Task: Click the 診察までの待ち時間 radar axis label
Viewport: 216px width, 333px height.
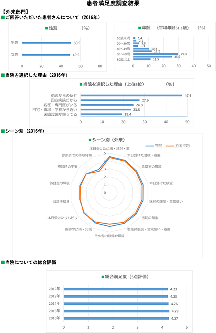Action: point(77,155)
